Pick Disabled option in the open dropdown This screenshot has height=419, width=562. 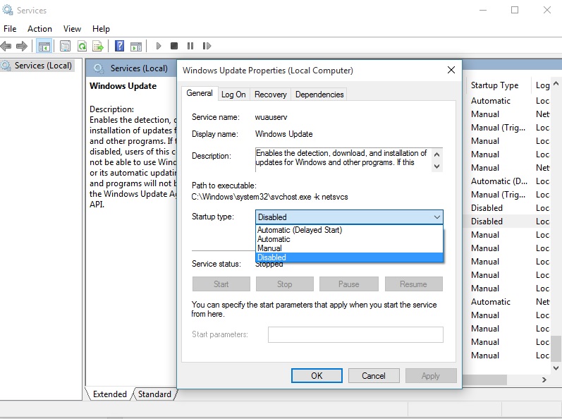click(x=271, y=257)
